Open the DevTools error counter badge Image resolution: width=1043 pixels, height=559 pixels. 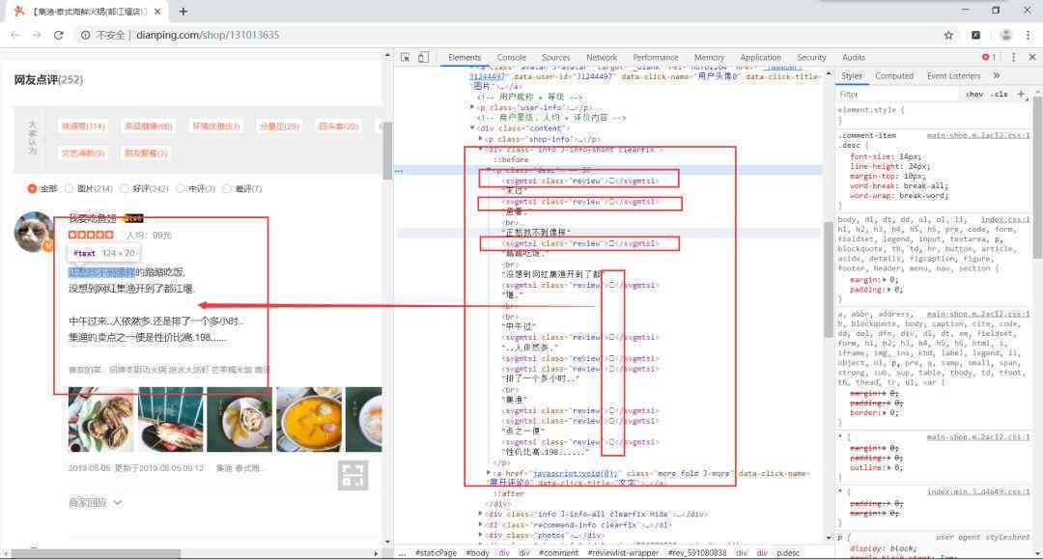point(989,57)
